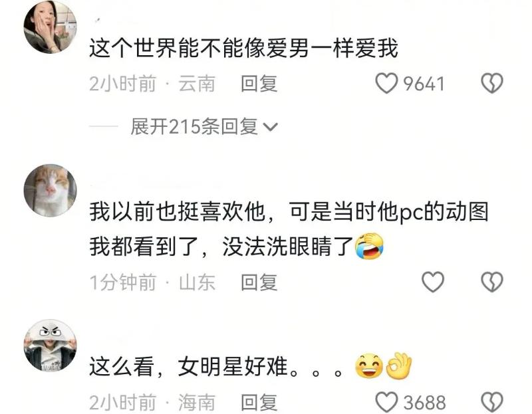
Task: Like the Yunnan comment with 9641 likes
Action: pos(386,84)
